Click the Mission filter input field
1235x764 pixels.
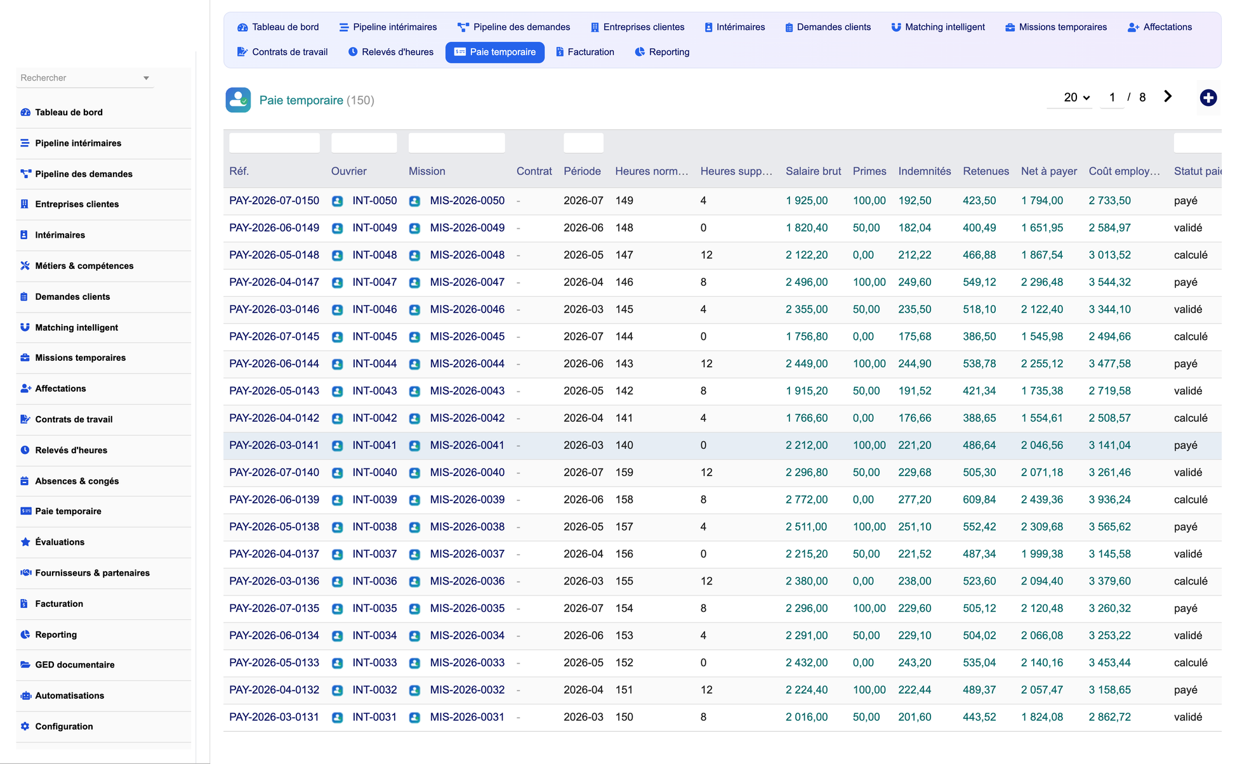coord(457,143)
